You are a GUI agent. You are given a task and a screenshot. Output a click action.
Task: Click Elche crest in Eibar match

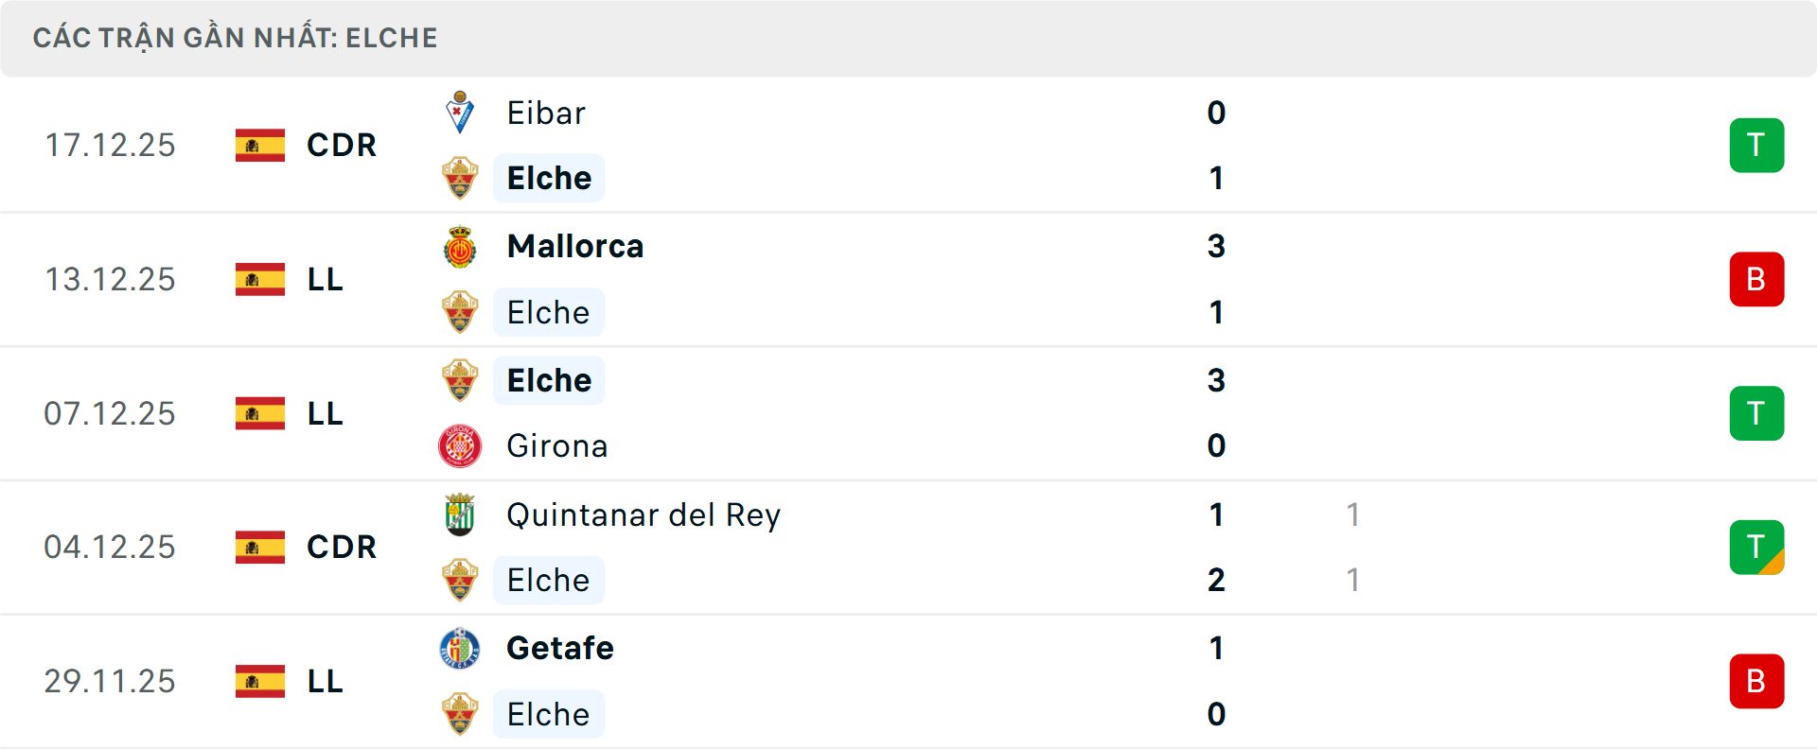(460, 178)
